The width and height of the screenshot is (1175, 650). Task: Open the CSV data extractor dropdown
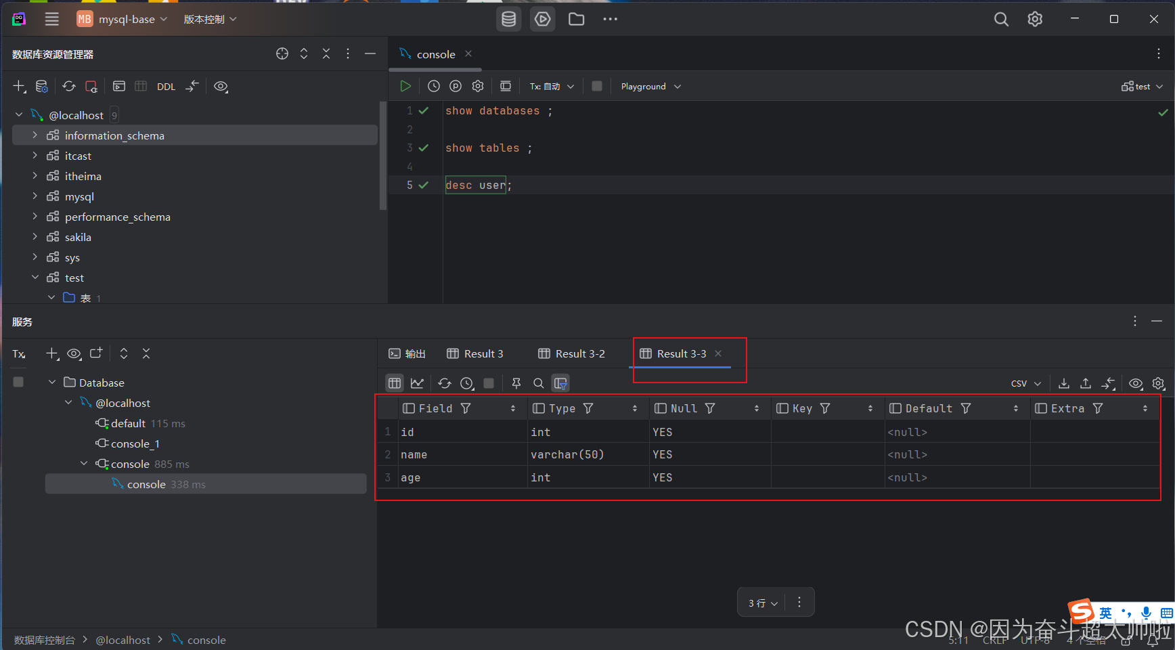pyautogui.click(x=1026, y=383)
